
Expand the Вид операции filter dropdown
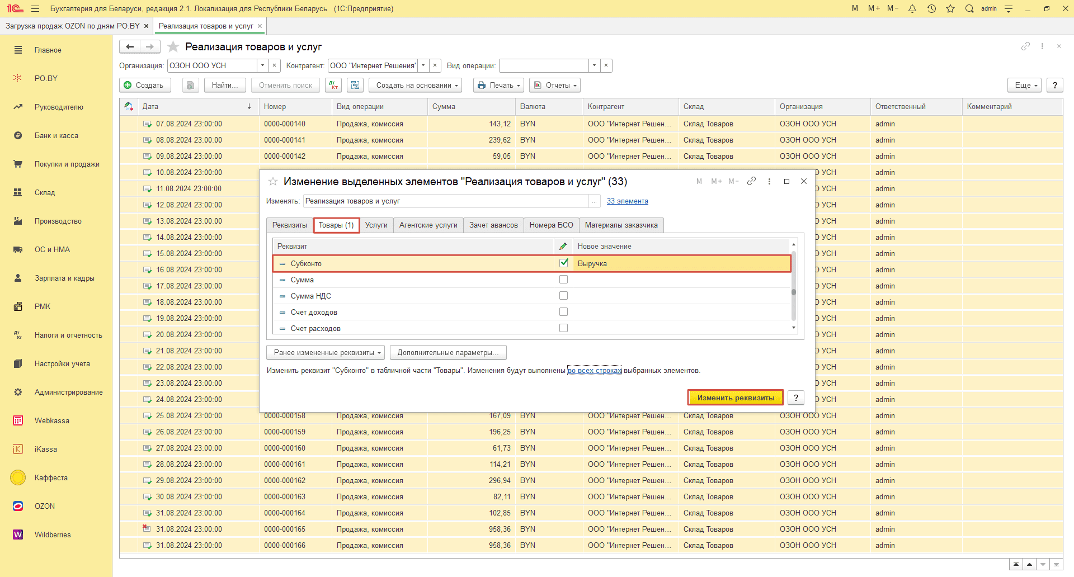pos(594,65)
